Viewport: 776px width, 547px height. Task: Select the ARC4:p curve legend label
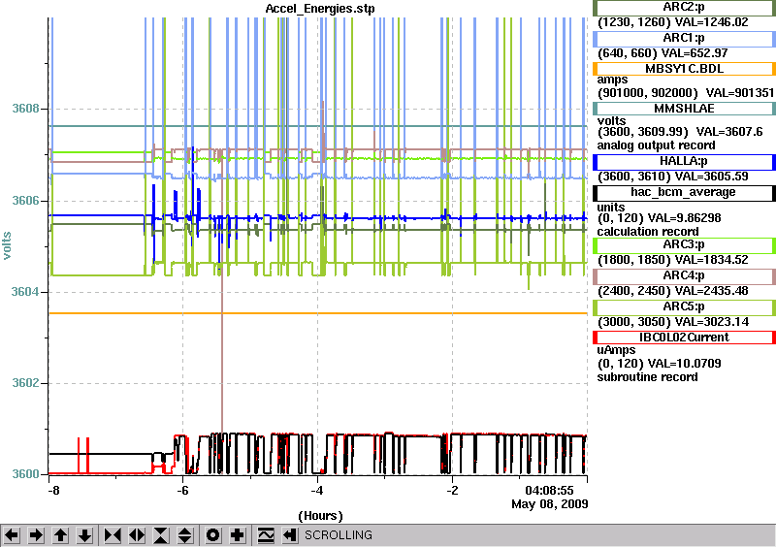[684, 276]
